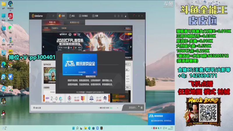Open taskbar search
The width and height of the screenshot is (233, 131).
point(77,128)
